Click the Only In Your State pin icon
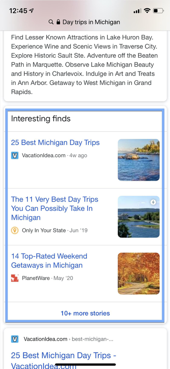This screenshot has height=369, width=170. 15,230
